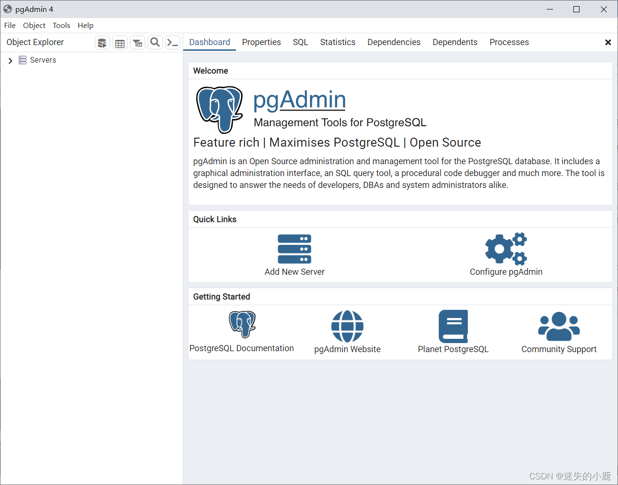Select the Servers label in tree
618x485 pixels.
click(43, 60)
